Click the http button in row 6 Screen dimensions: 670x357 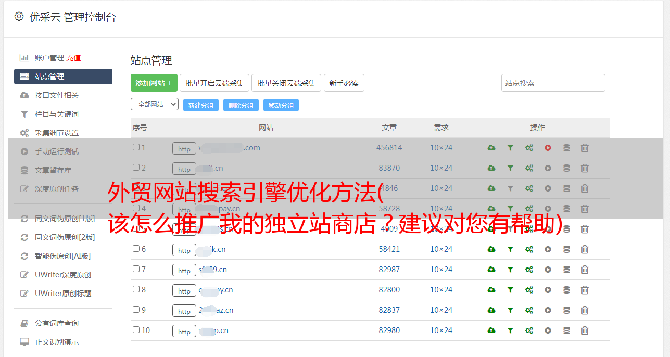(x=184, y=250)
